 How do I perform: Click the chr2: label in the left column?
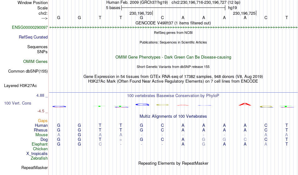43,13
